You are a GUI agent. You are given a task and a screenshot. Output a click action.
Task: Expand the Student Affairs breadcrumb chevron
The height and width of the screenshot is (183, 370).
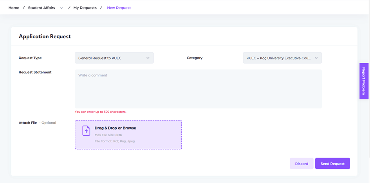(x=61, y=8)
